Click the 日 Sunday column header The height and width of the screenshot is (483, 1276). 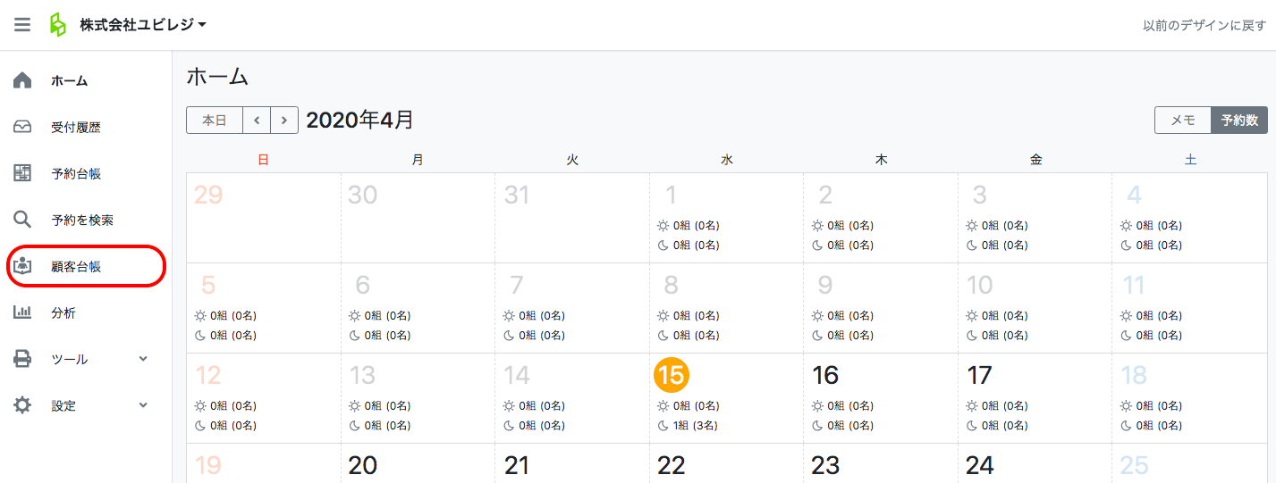click(x=263, y=160)
